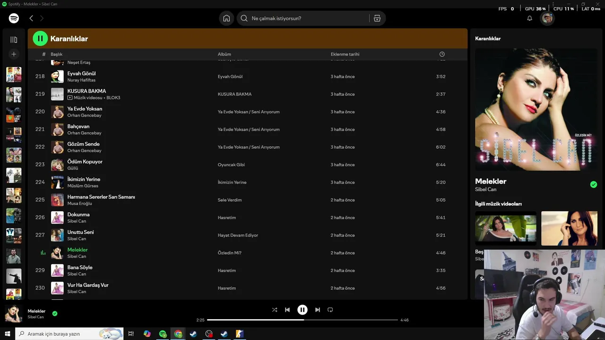Toggle shuffle in the player bar
The image size is (605, 340).
275,310
